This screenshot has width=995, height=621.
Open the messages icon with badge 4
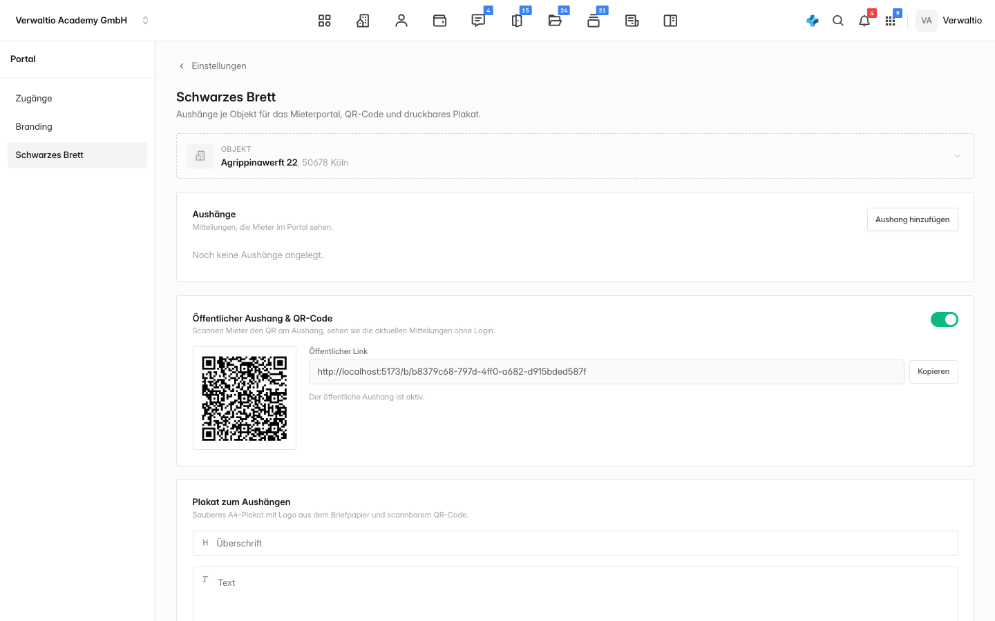pos(478,21)
